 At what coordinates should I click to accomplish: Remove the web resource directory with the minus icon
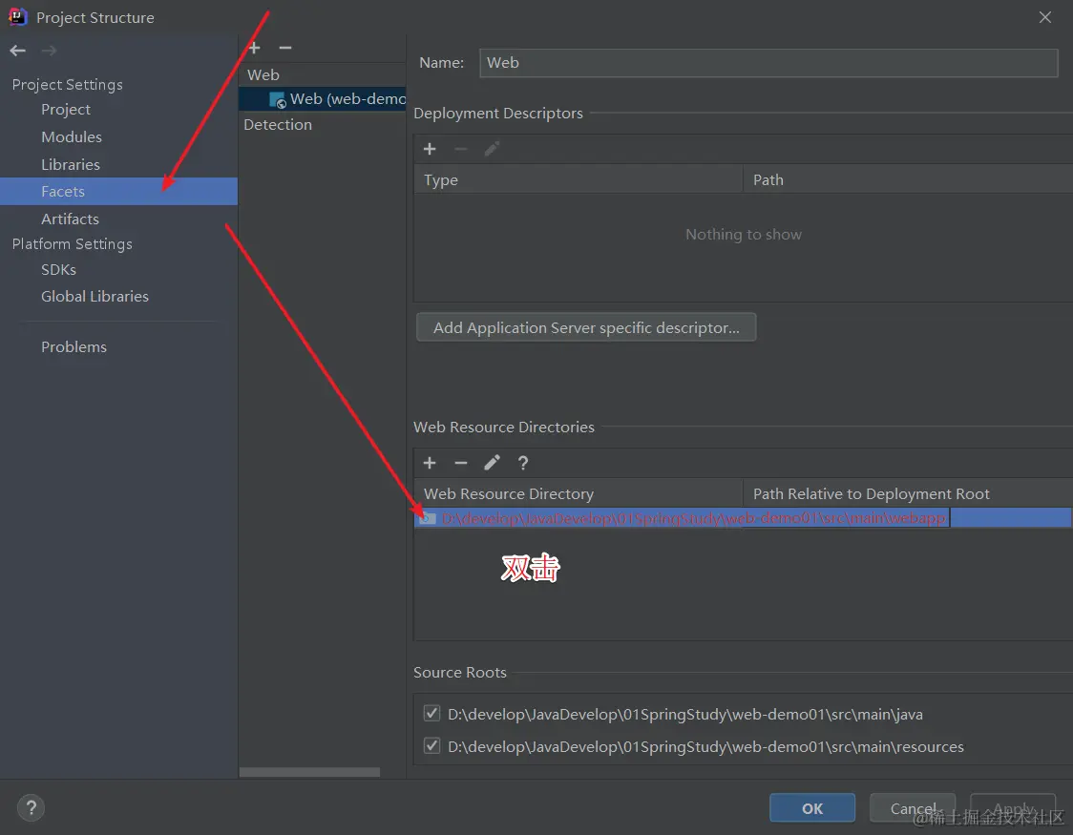click(461, 463)
